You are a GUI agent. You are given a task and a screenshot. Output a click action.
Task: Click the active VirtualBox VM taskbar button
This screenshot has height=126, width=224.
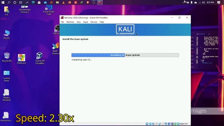[x=100, y=2]
